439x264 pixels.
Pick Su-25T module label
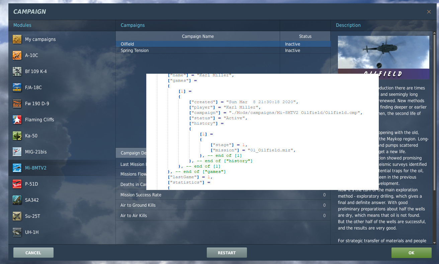[32, 216]
